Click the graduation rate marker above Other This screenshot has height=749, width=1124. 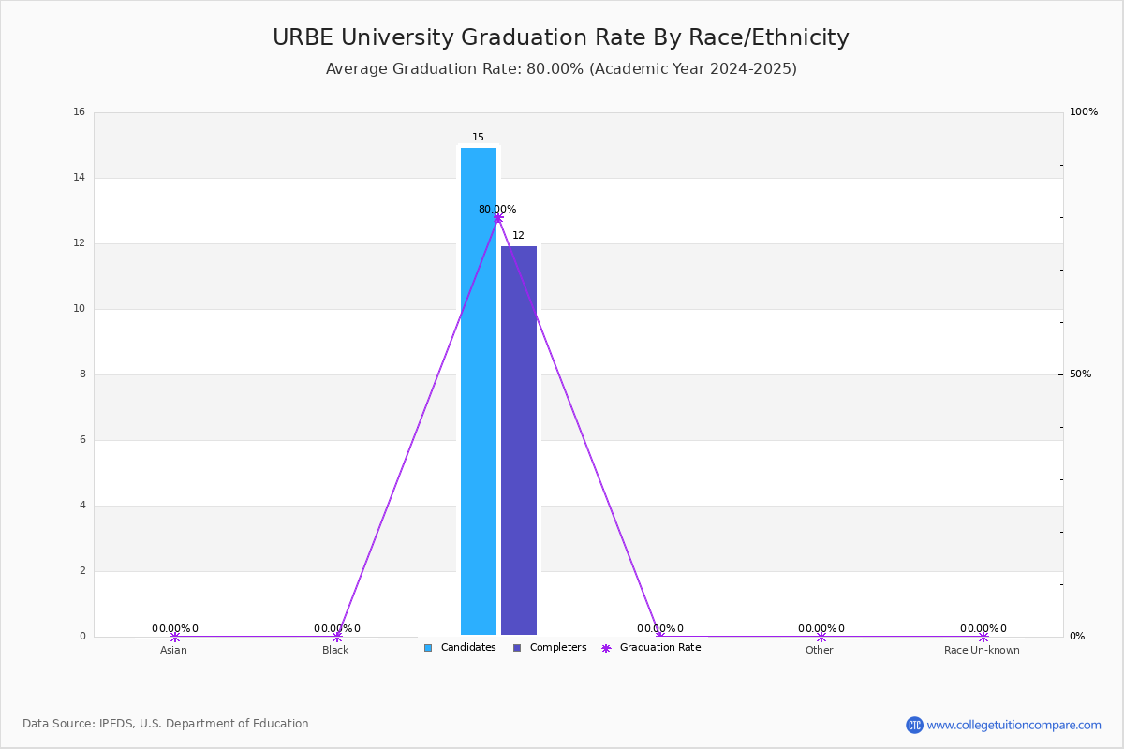tap(821, 637)
